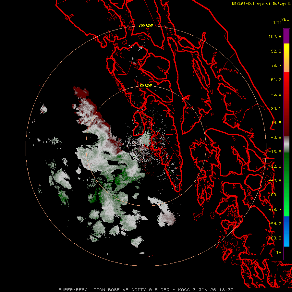This screenshot has width=292, height=292.
Task: Click the TH legend label
Action: (279, 253)
